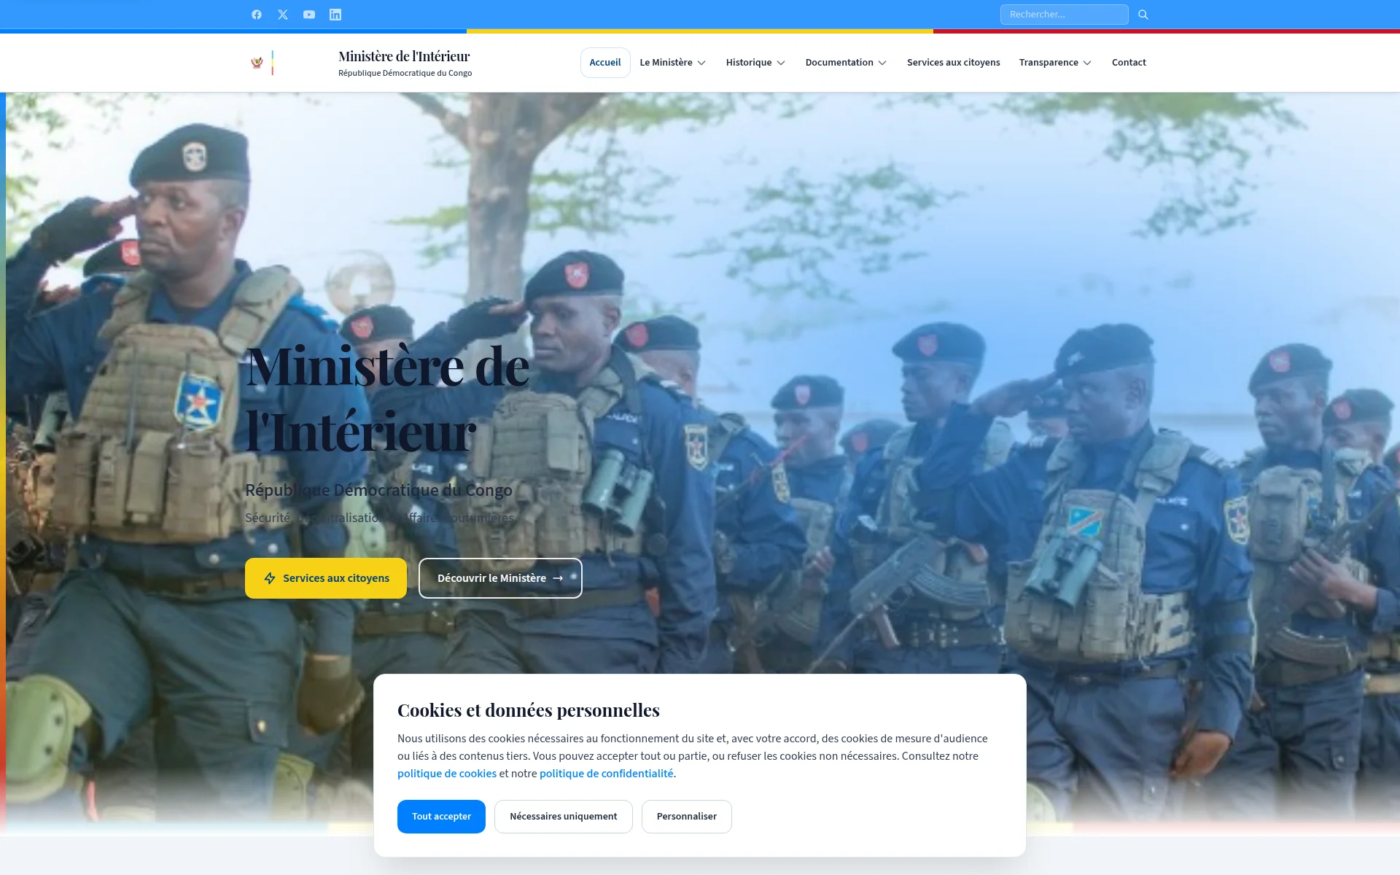Expand the Transparence dropdown menu
The height and width of the screenshot is (875, 1400).
[1055, 63]
